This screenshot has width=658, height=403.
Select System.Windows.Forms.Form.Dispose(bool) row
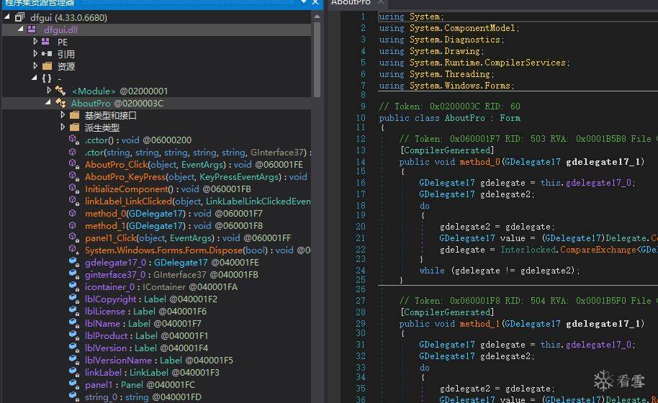[x=198, y=250]
